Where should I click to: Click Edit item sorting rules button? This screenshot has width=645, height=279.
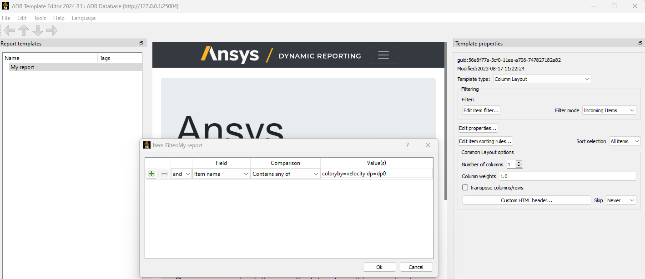[x=485, y=141]
